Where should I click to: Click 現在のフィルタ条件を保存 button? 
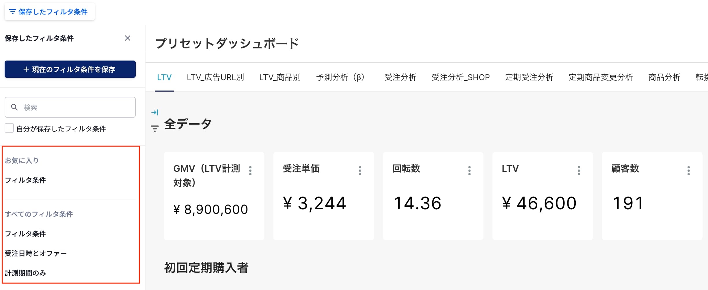[70, 69]
